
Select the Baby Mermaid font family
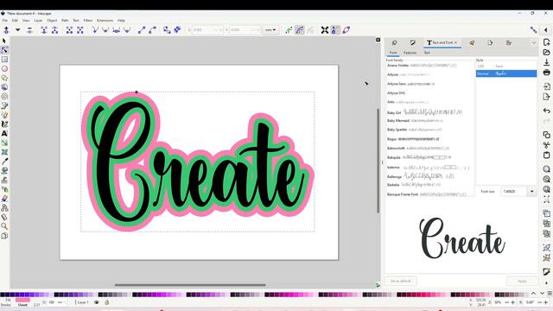click(429, 121)
